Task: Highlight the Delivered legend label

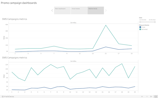Action: 144,29
